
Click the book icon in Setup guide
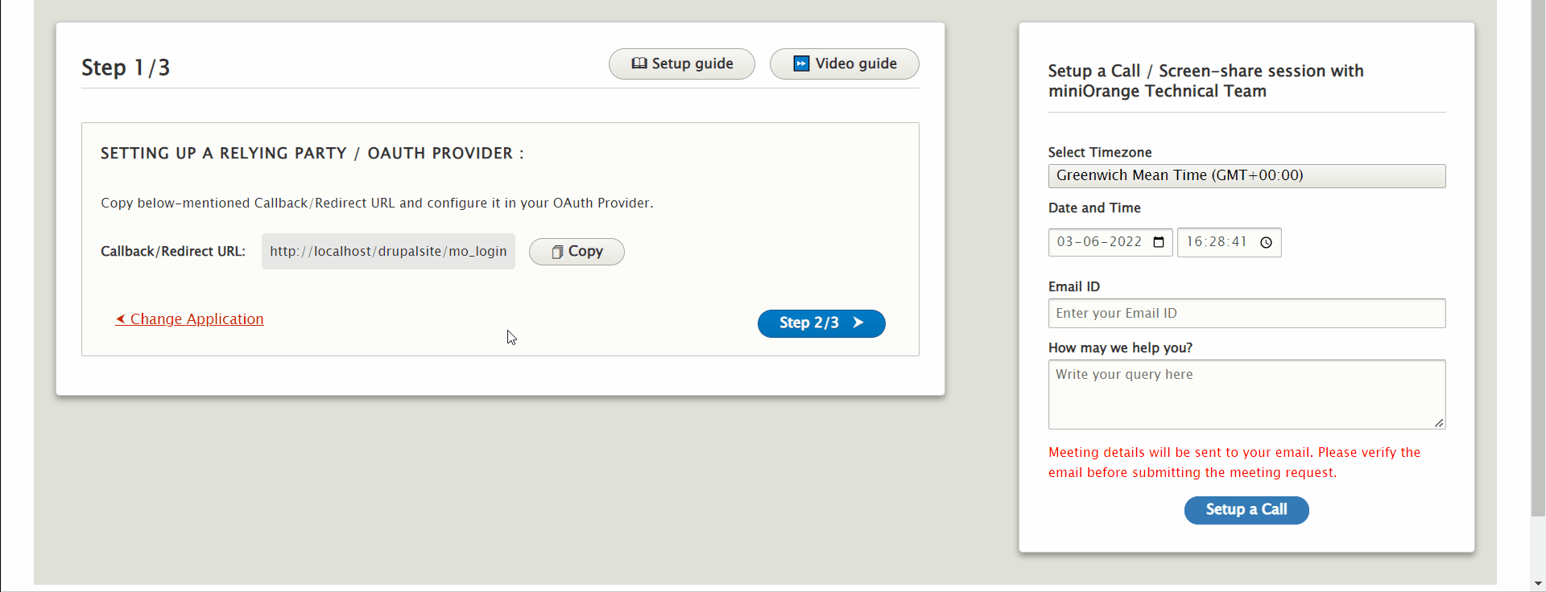(x=639, y=64)
